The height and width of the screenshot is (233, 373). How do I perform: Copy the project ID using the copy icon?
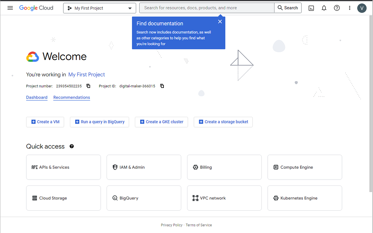pyautogui.click(x=162, y=86)
